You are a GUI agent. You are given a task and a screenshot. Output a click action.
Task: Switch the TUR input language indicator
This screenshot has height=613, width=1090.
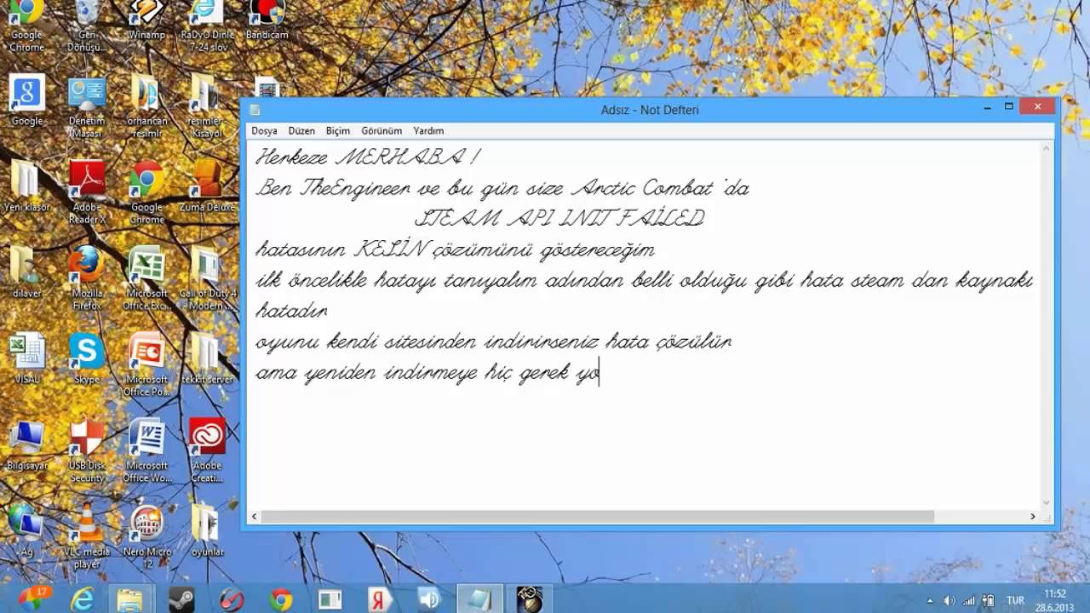(x=1015, y=600)
